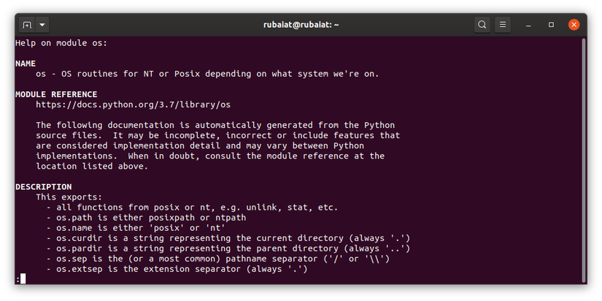Click the os.extsep description line

point(177,269)
